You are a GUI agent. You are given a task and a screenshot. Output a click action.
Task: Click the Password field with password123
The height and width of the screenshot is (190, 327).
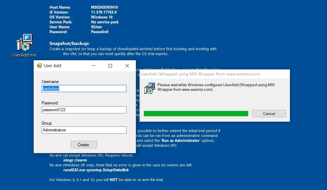click(x=84, y=110)
